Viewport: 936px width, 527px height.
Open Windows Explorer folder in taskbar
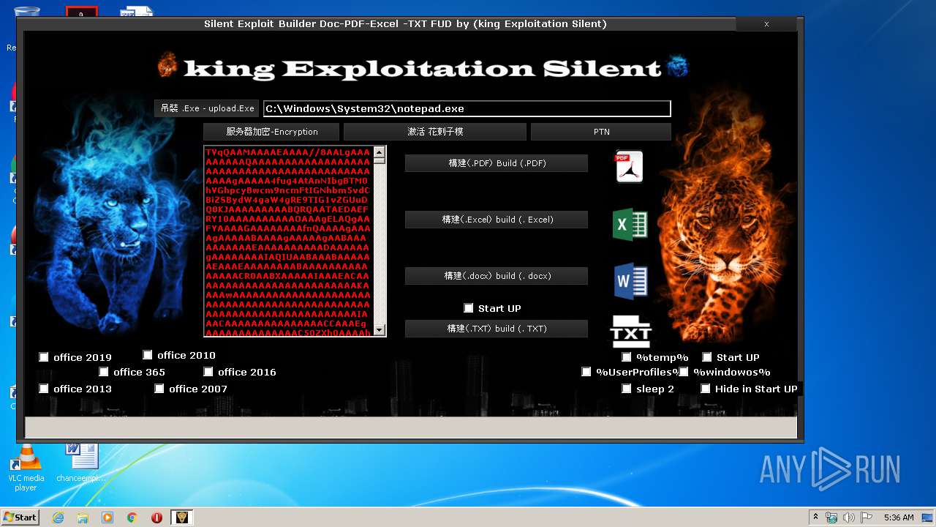click(83, 517)
